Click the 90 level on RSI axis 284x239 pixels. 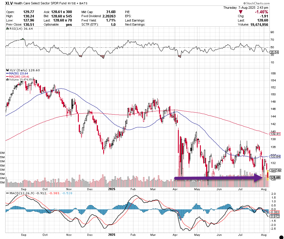(272, 32)
